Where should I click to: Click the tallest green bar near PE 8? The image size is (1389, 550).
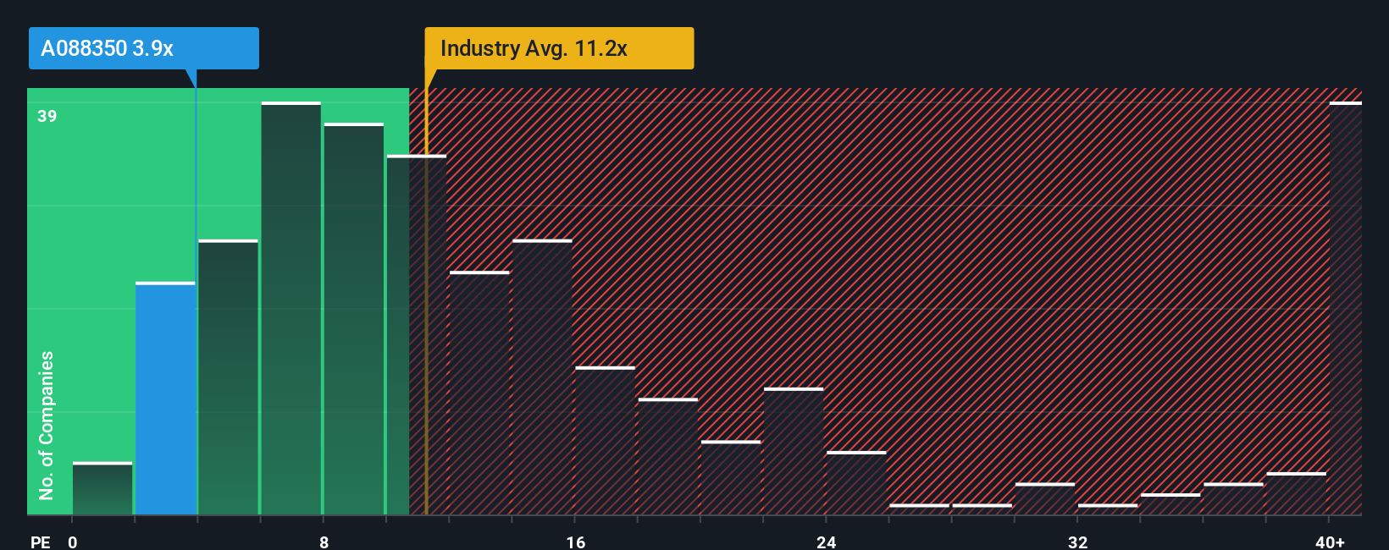(291, 308)
